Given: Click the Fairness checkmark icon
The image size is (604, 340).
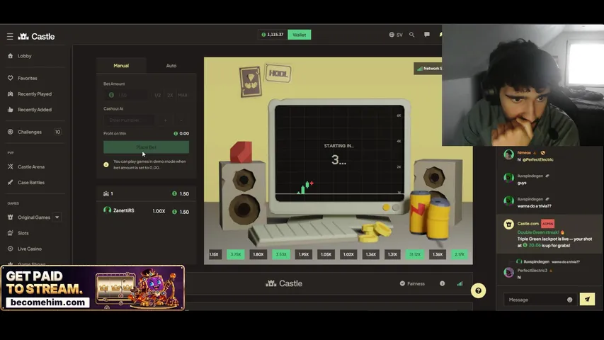Looking at the screenshot, I should tap(402, 283).
